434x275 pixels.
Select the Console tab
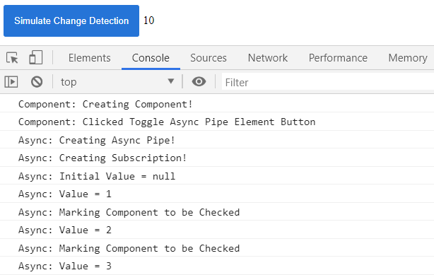click(151, 58)
